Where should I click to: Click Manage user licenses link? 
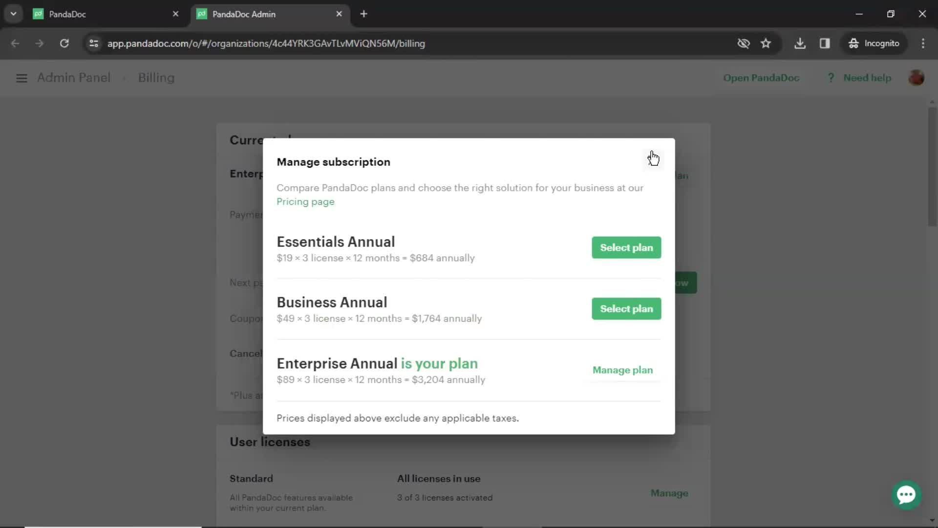tap(669, 492)
